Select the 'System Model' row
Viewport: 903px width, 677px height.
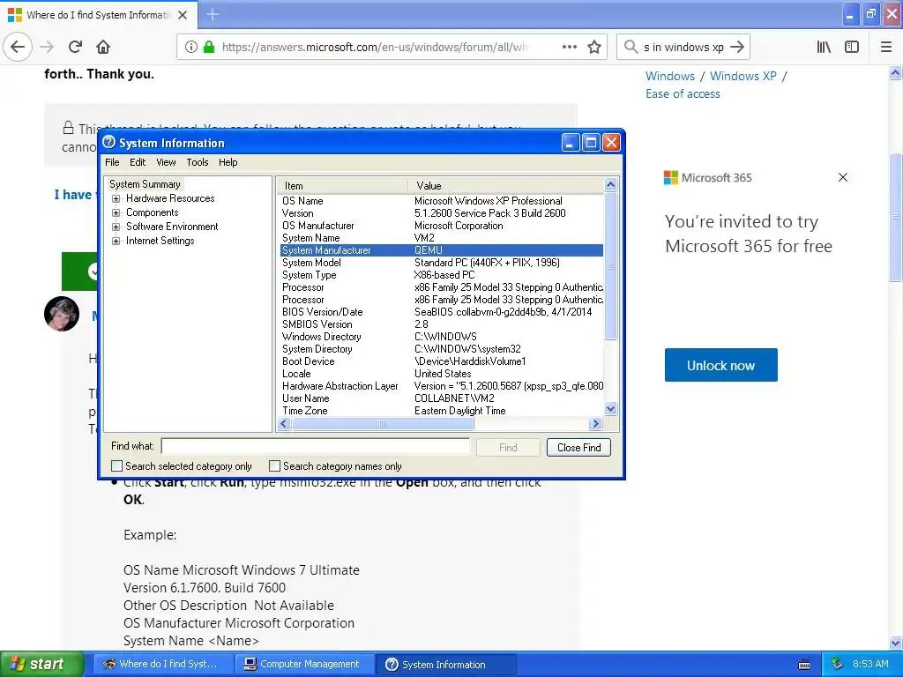(x=442, y=263)
